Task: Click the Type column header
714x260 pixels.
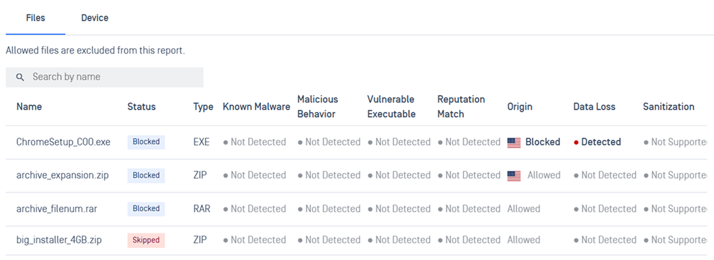Action: pos(203,106)
